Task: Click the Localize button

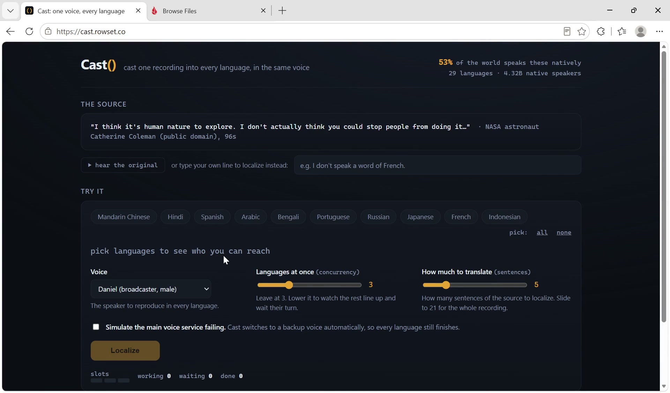Action: coord(125,351)
